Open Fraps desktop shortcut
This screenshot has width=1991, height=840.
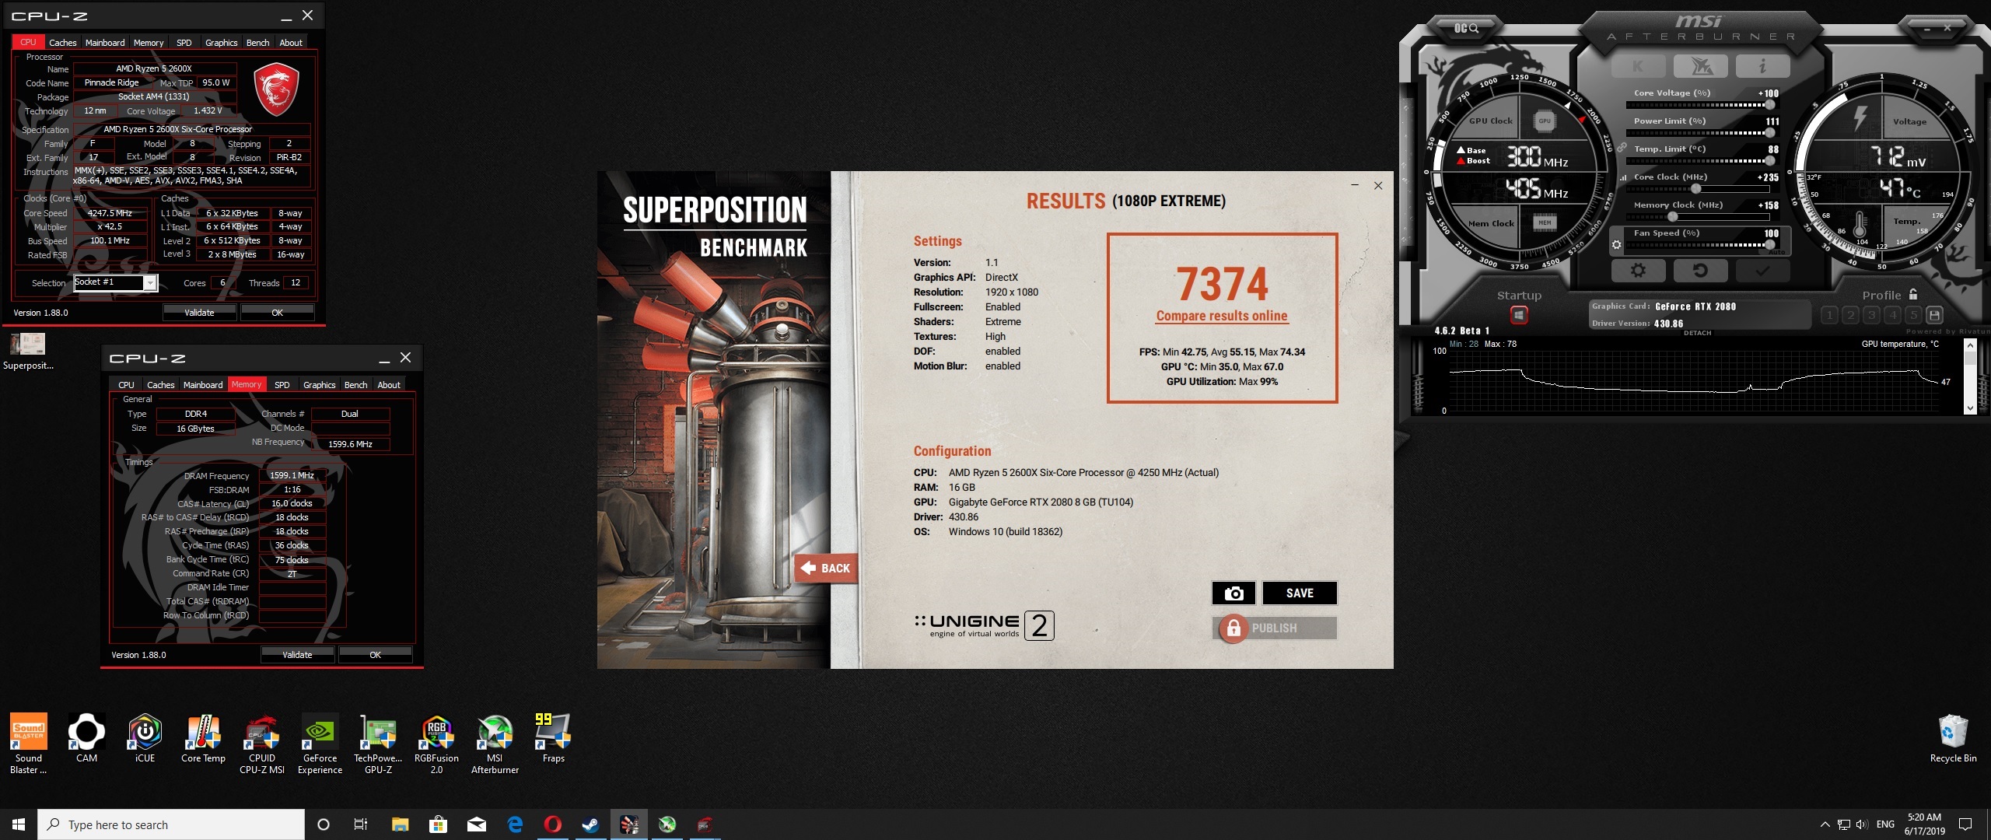pos(553,738)
